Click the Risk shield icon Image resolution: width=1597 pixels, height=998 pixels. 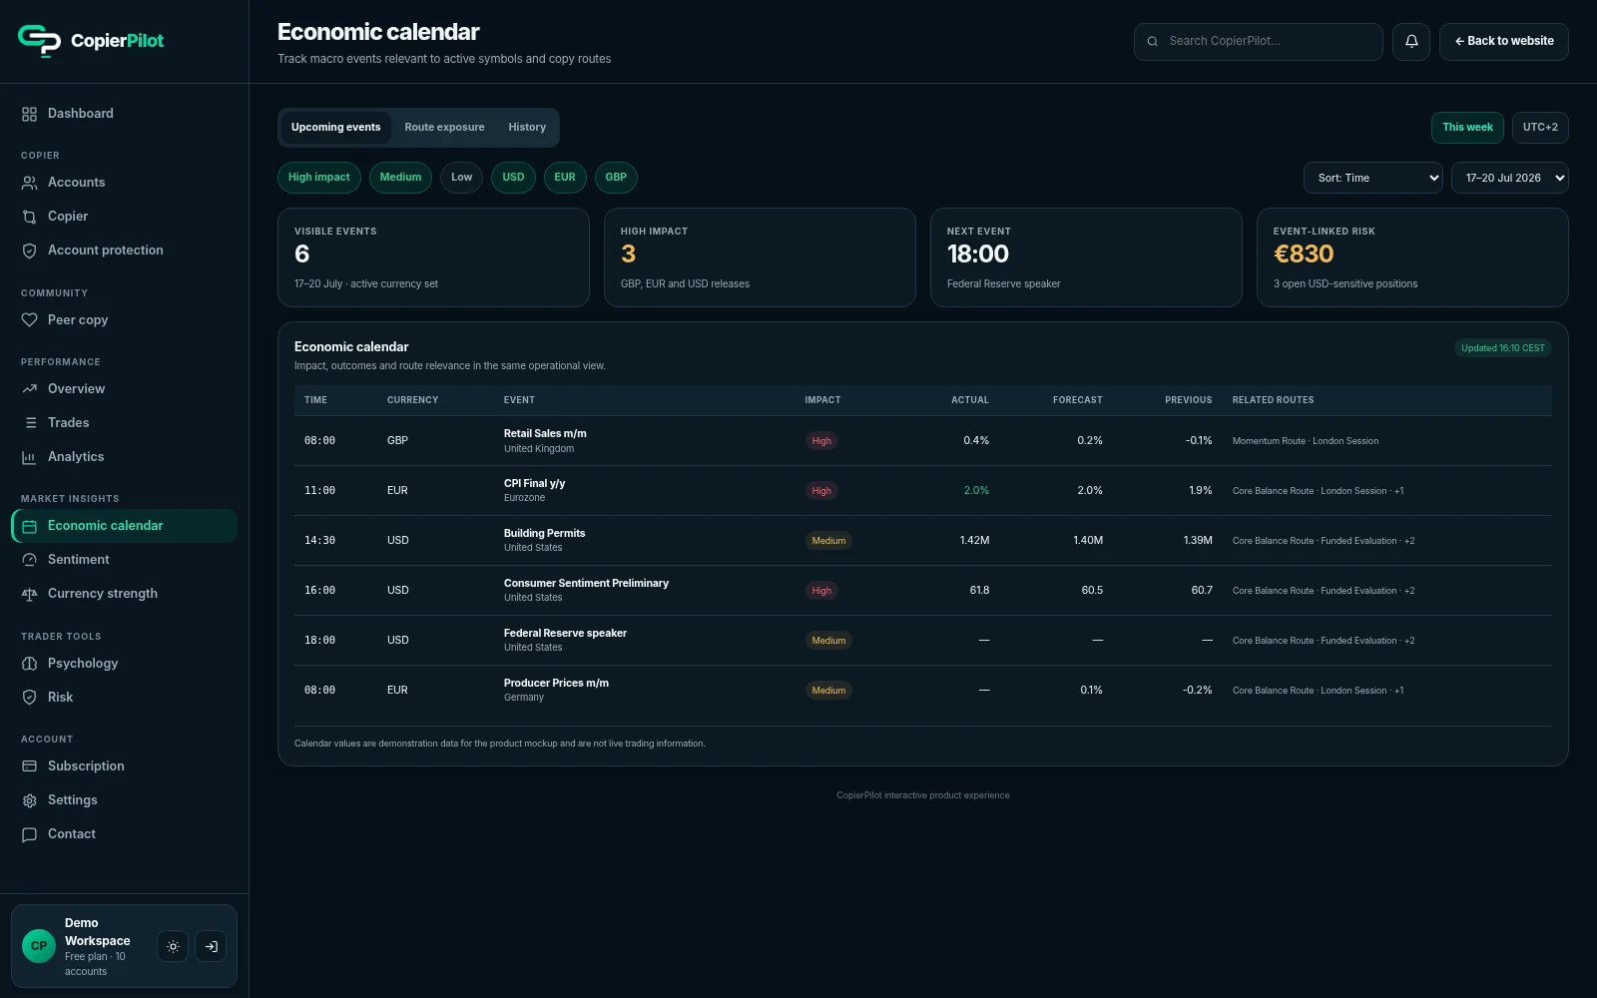click(x=29, y=698)
